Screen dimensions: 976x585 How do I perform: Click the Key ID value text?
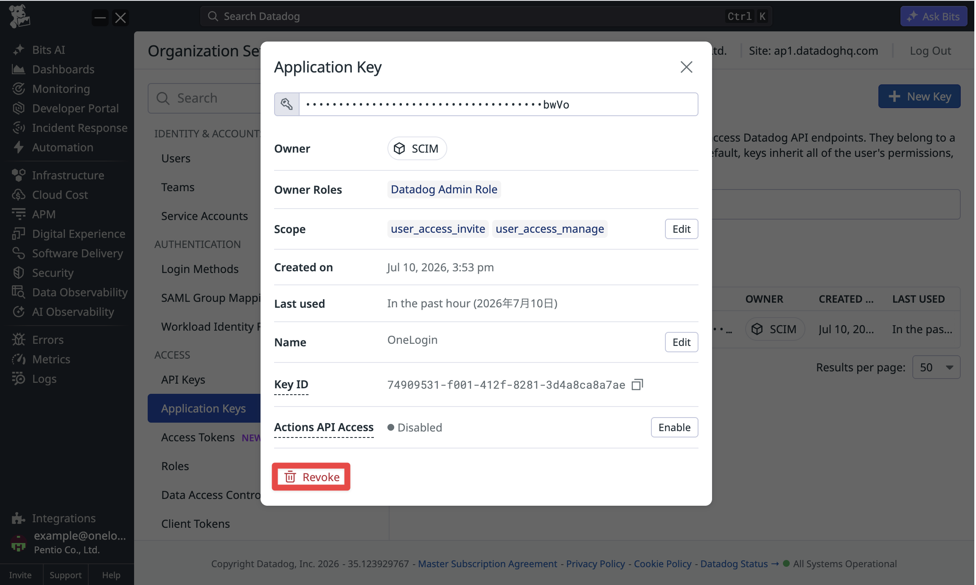coord(506,384)
